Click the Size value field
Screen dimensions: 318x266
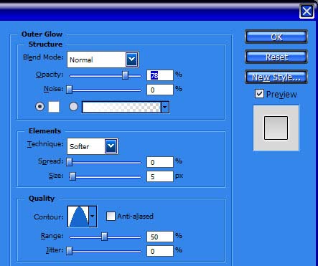click(160, 176)
